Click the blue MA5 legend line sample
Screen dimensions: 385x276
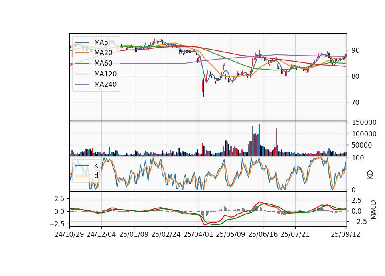[x=82, y=43]
